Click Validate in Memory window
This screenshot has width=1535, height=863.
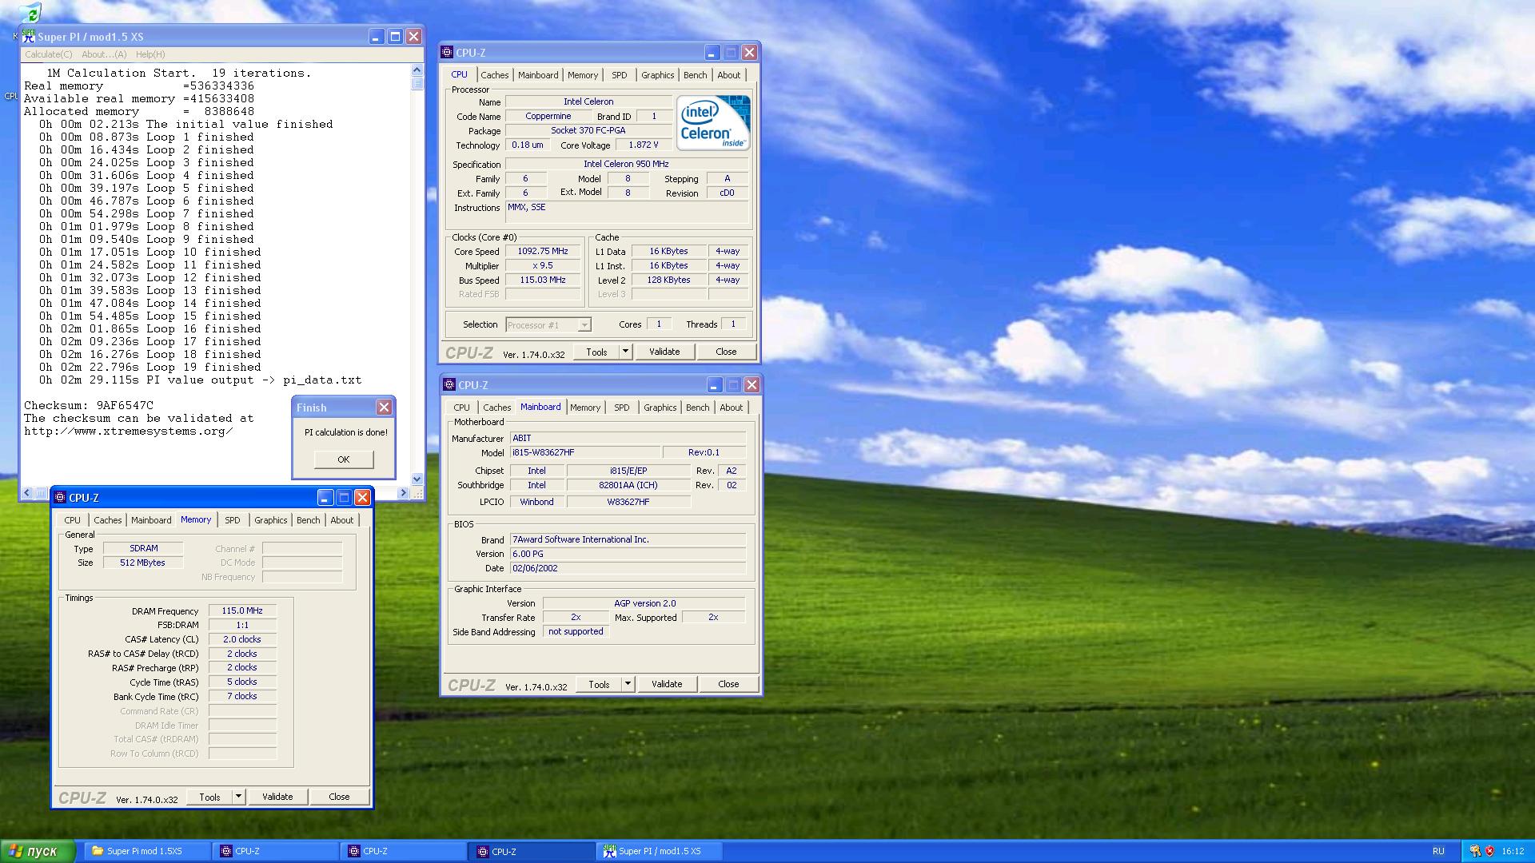[277, 797]
